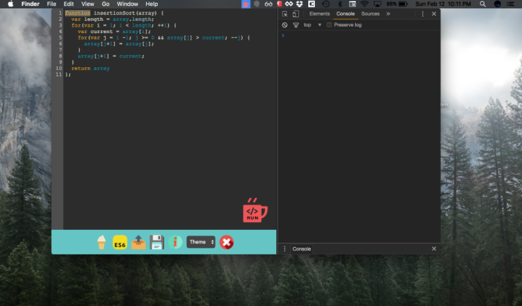The image size is (522, 306).
Task: Switch to the Sources tab
Action: point(370,14)
